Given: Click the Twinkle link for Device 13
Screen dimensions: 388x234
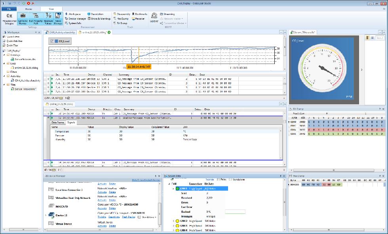Looking at the screenshot, I should (102, 217).
